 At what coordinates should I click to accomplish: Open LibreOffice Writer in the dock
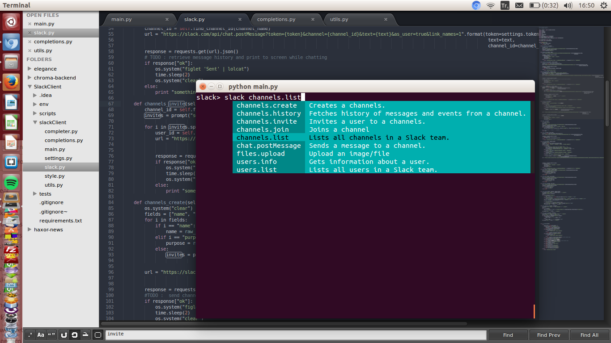11,103
